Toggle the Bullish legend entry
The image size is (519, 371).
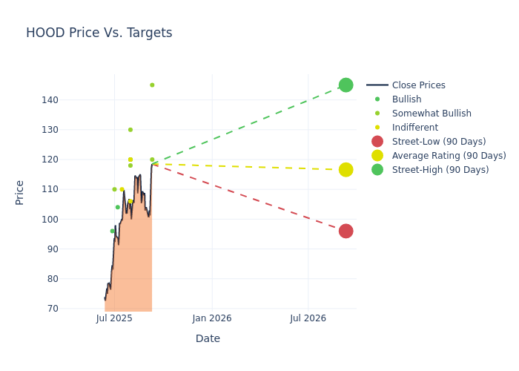(406, 99)
